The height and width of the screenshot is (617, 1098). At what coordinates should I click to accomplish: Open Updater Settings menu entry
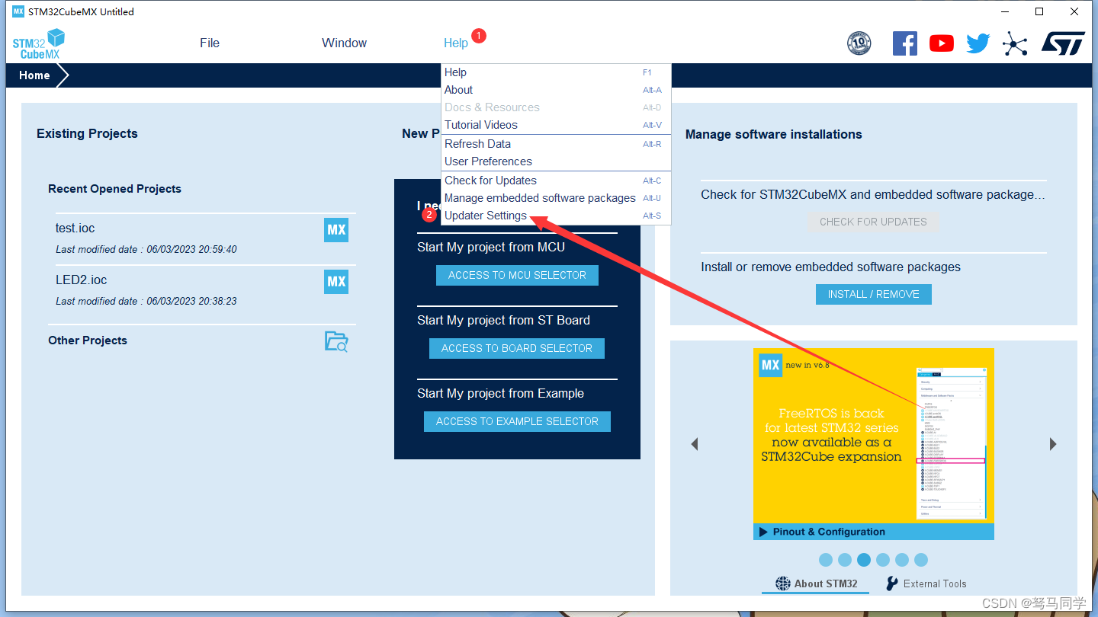click(x=556, y=216)
